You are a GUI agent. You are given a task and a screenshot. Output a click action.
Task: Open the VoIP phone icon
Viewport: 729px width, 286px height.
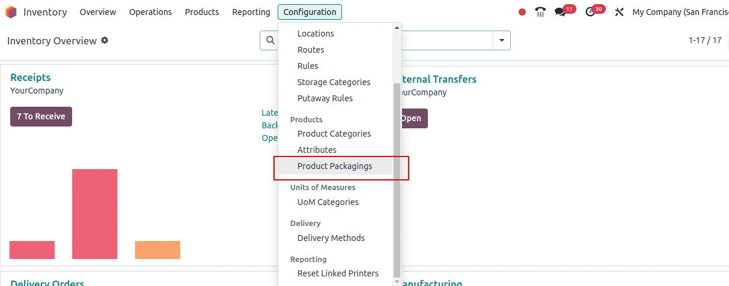tap(540, 12)
